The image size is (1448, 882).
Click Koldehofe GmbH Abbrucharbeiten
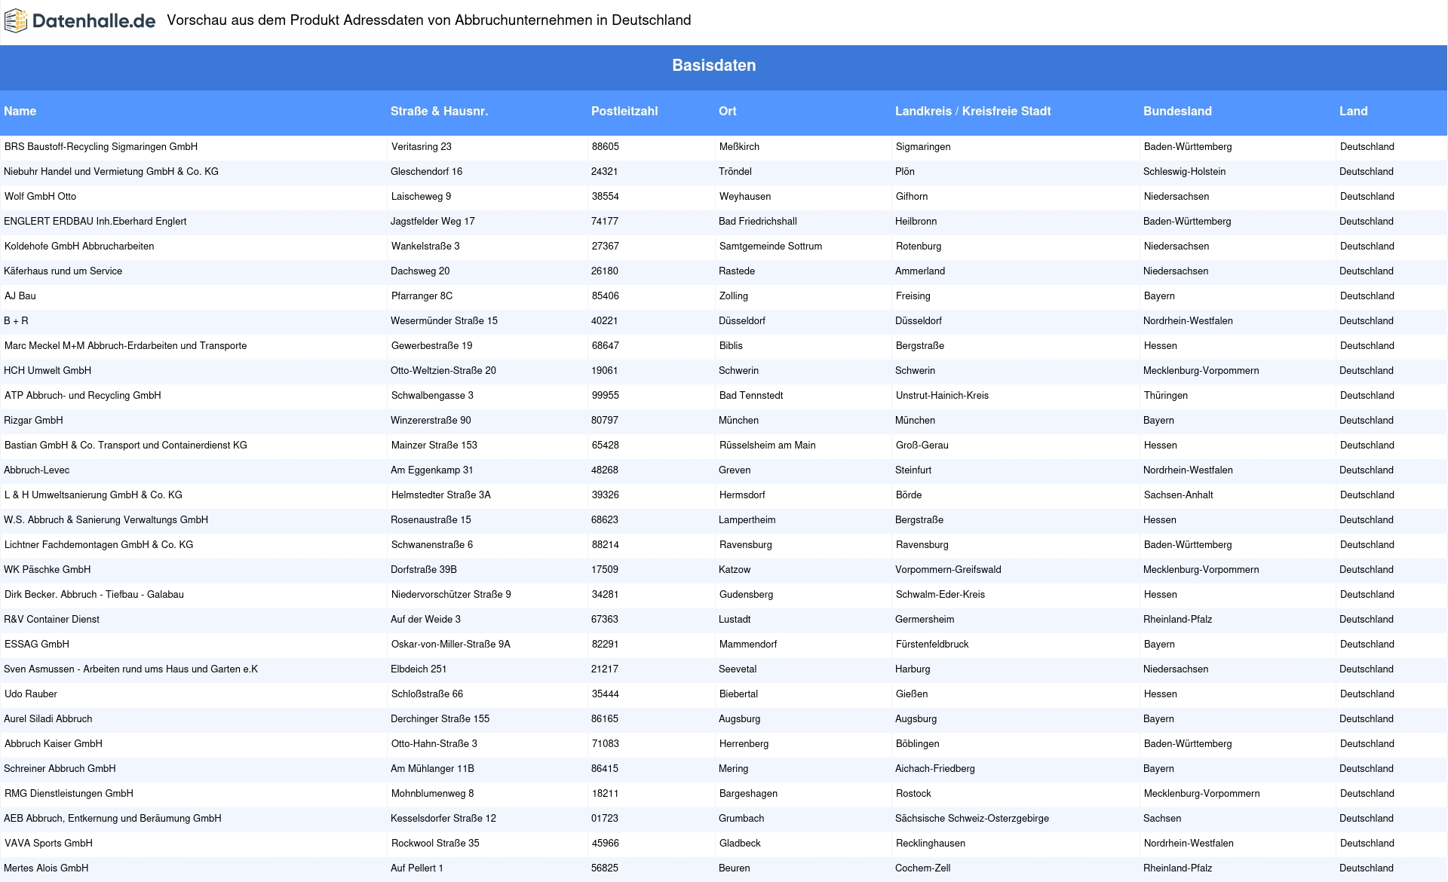pos(79,247)
